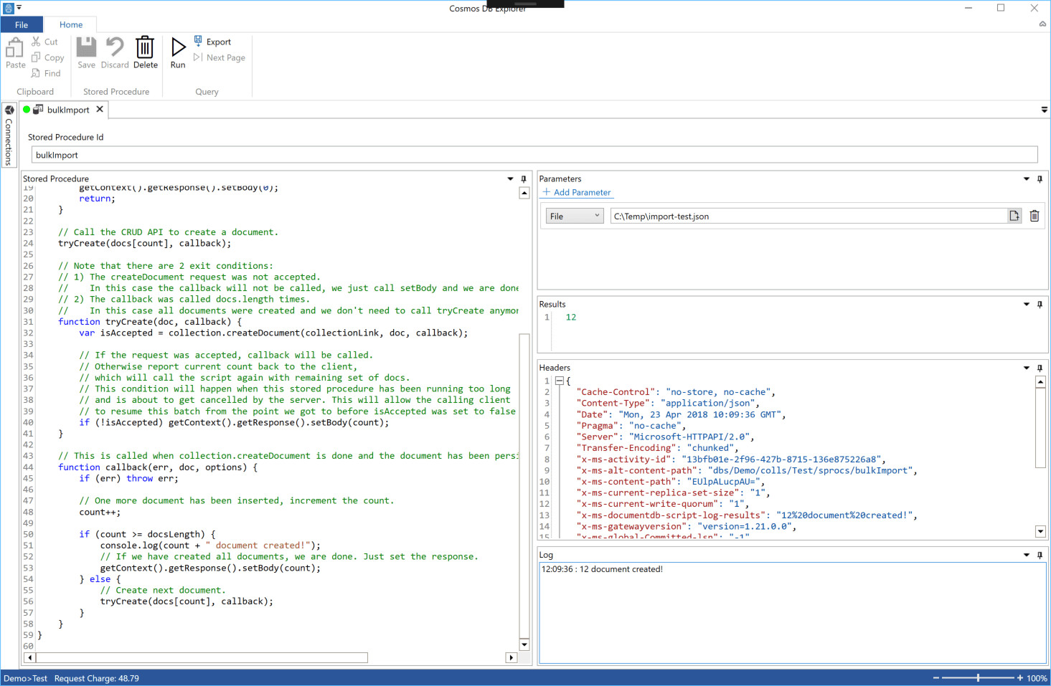Pin the Log panel

pos(1040,555)
